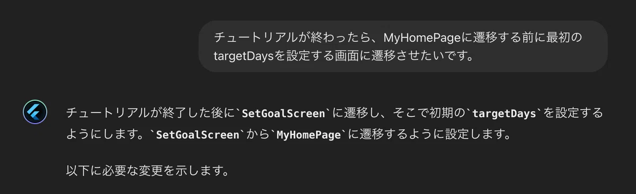Select the user message bubble
Image resolution: width=636 pixels, height=194 pixels.
pyautogui.click(x=403, y=46)
